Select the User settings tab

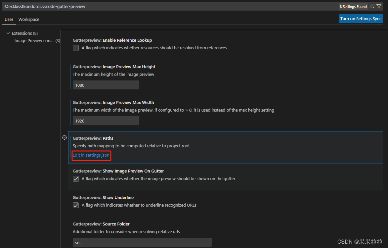click(x=9, y=19)
